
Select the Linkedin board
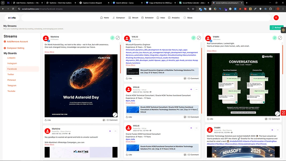point(11,58)
